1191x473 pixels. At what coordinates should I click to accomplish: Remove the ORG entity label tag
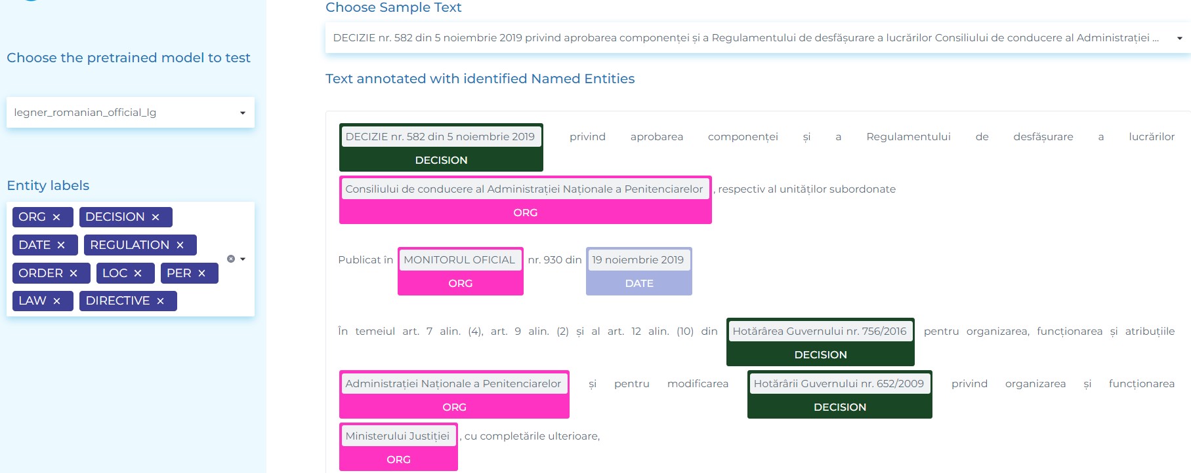[56, 217]
